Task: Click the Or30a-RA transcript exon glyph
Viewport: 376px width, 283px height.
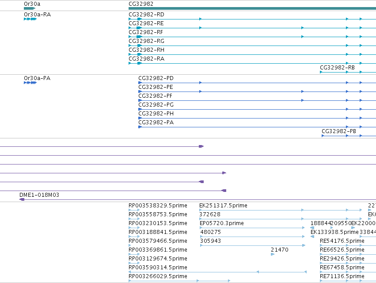Action: (x=30, y=19)
